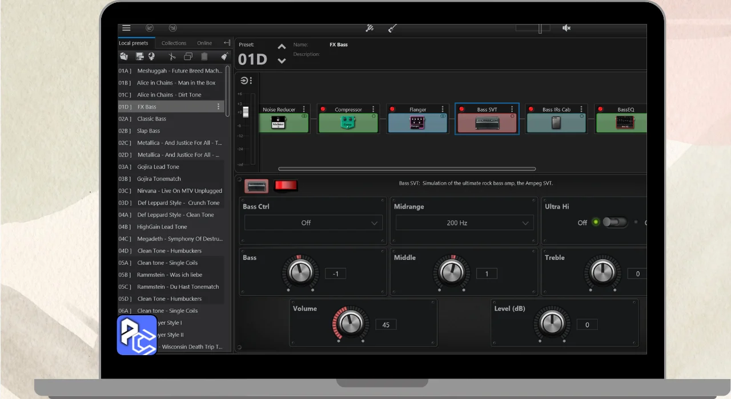Click the input level fader handle
This screenshot has width=731, height=399.
click(246, 112)
